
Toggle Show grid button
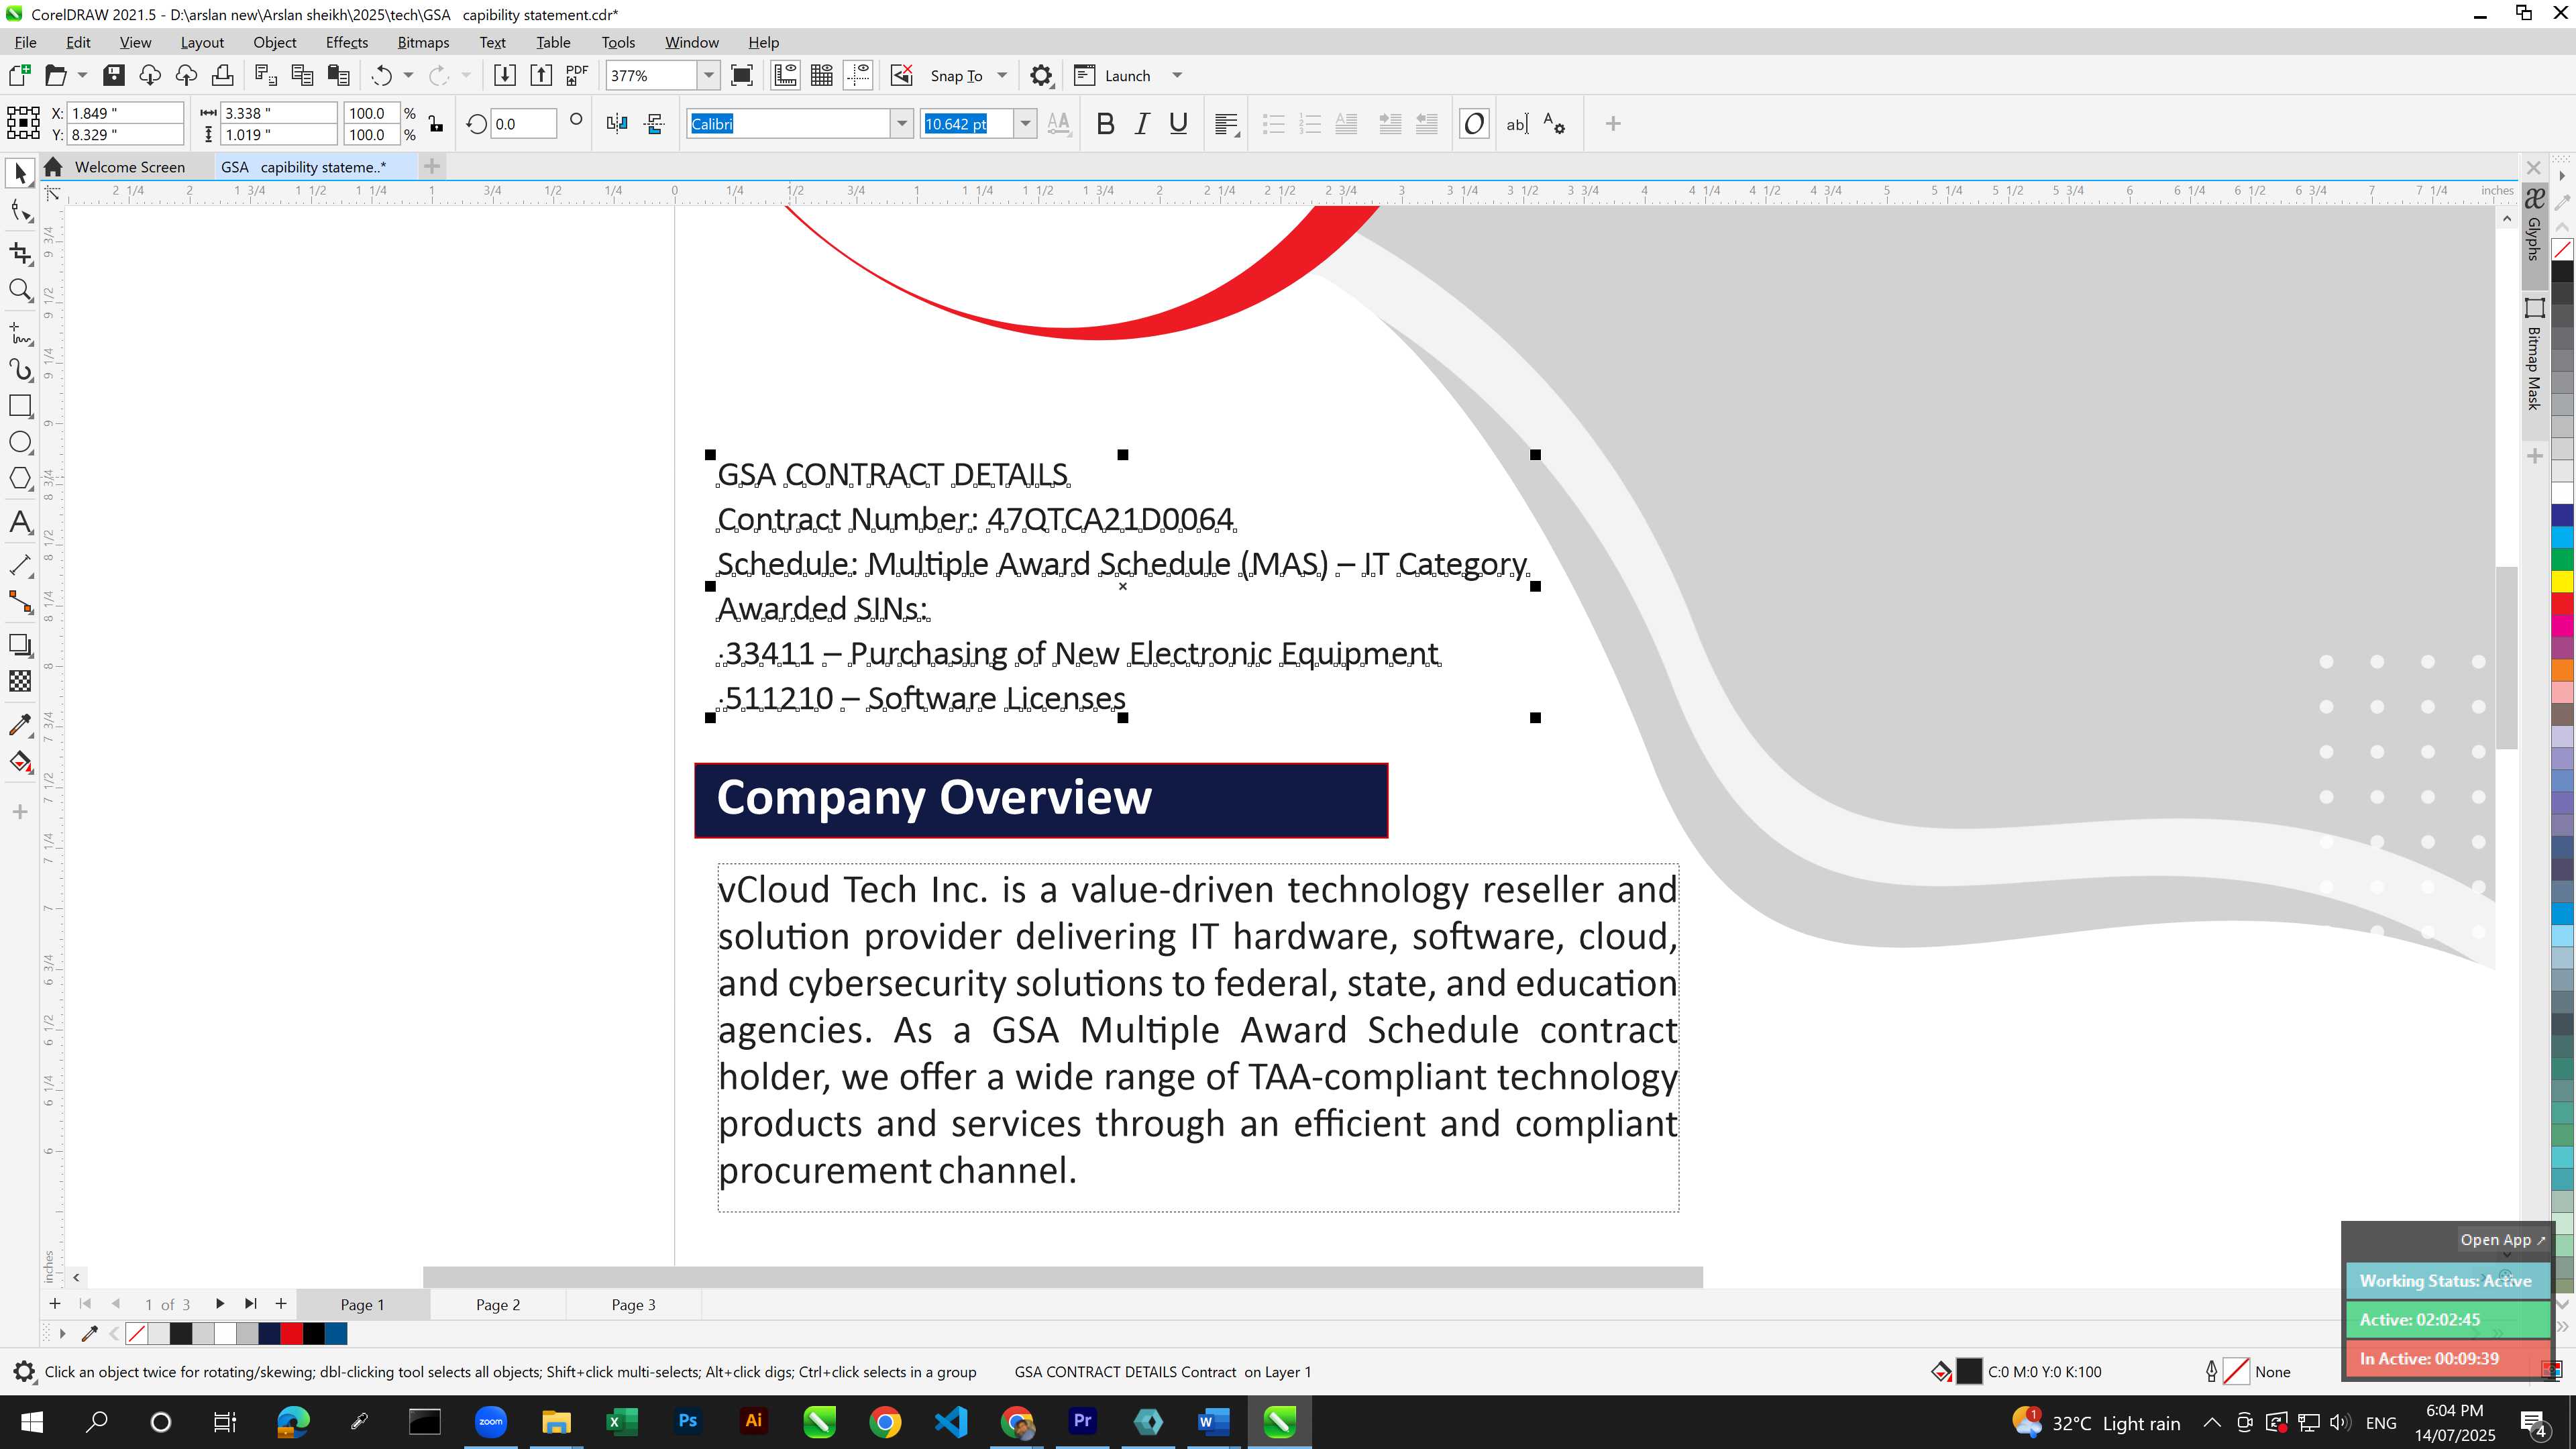(x=822, y=75)
